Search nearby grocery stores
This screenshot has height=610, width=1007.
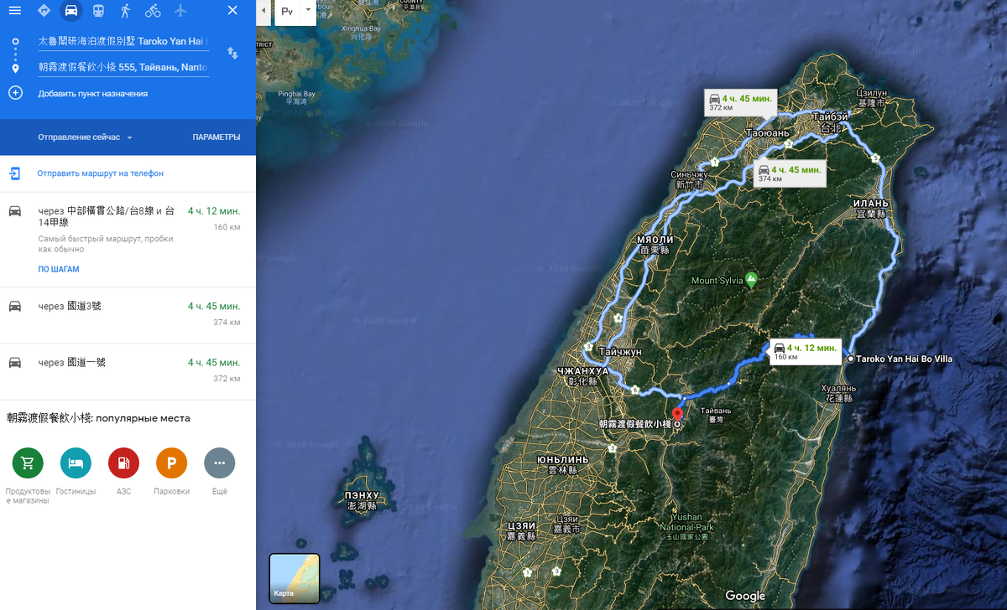(28, 463)
